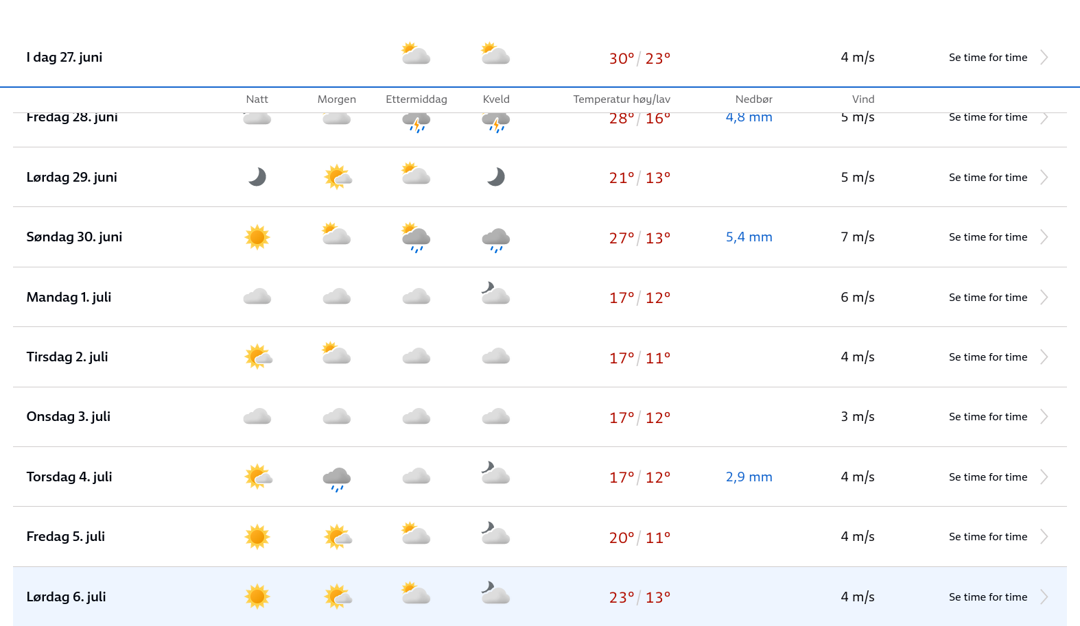Viewport: 1080px width, 626px height.
Task: Click the partly cloudy night icon for Mandag 1. juli evening
Action: click(496, 294)
